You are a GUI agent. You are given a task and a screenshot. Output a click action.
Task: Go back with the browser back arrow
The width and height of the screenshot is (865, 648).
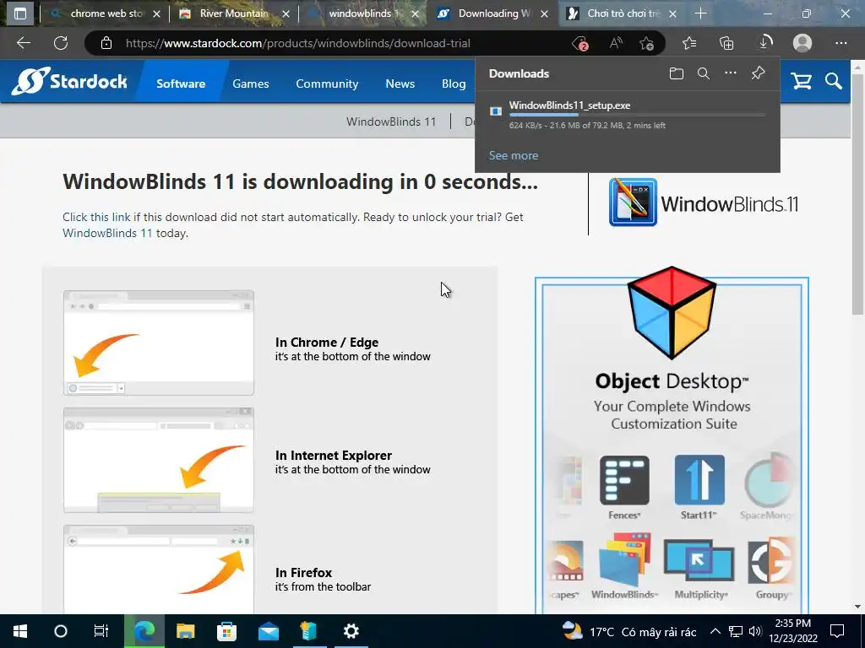[x=23, y=43]
